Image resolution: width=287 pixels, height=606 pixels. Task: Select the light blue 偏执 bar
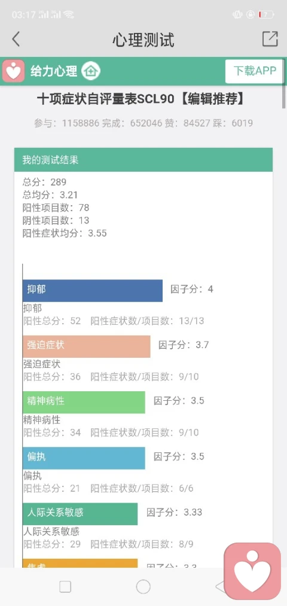click(84, 458)
